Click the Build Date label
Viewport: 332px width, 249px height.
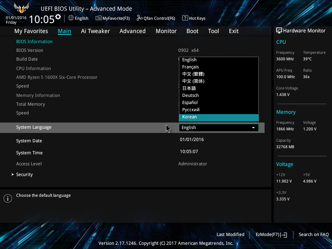click(27, 59)
